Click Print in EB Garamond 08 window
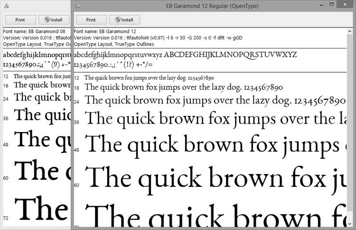This screenshot has width=356, height=230. 20,20
